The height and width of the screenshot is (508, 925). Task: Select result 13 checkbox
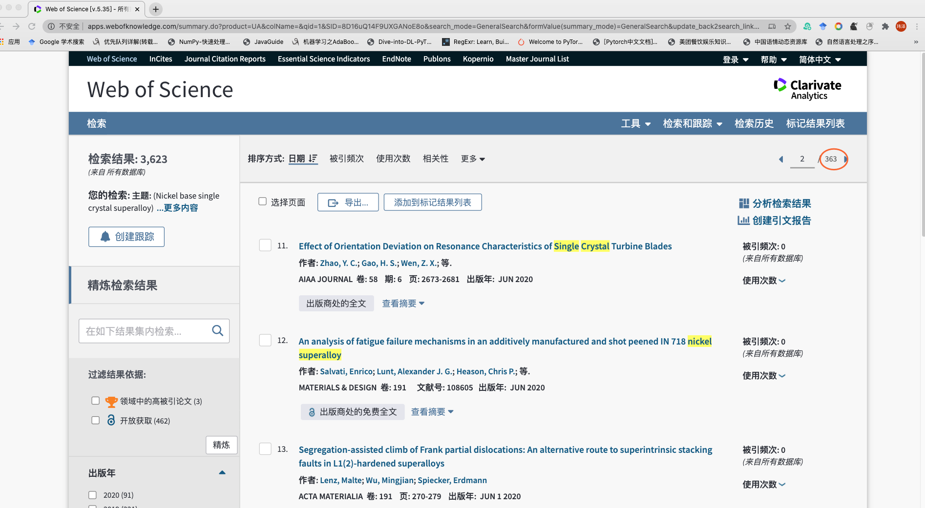coord(265,448)
